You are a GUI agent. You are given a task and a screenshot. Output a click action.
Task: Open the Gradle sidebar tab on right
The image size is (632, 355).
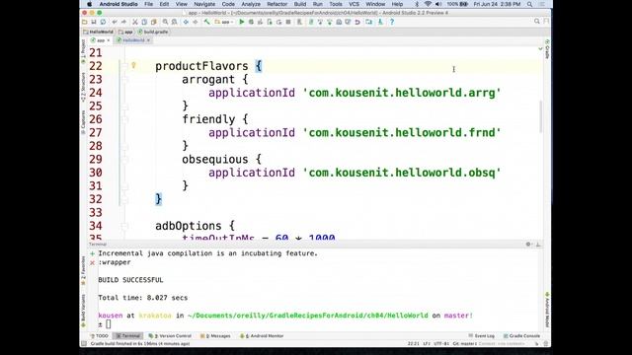pos(547,48)
